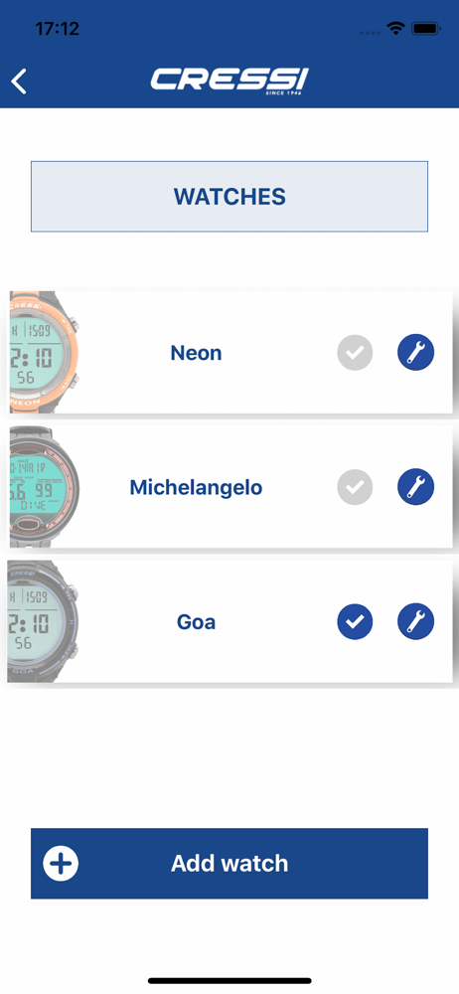The width and height of the screenshot is (459, 994).
Task: Tap the Wi-Fi status icon
Action: 396,29
